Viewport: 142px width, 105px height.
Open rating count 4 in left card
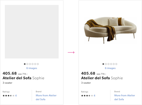tap(16, 96)
